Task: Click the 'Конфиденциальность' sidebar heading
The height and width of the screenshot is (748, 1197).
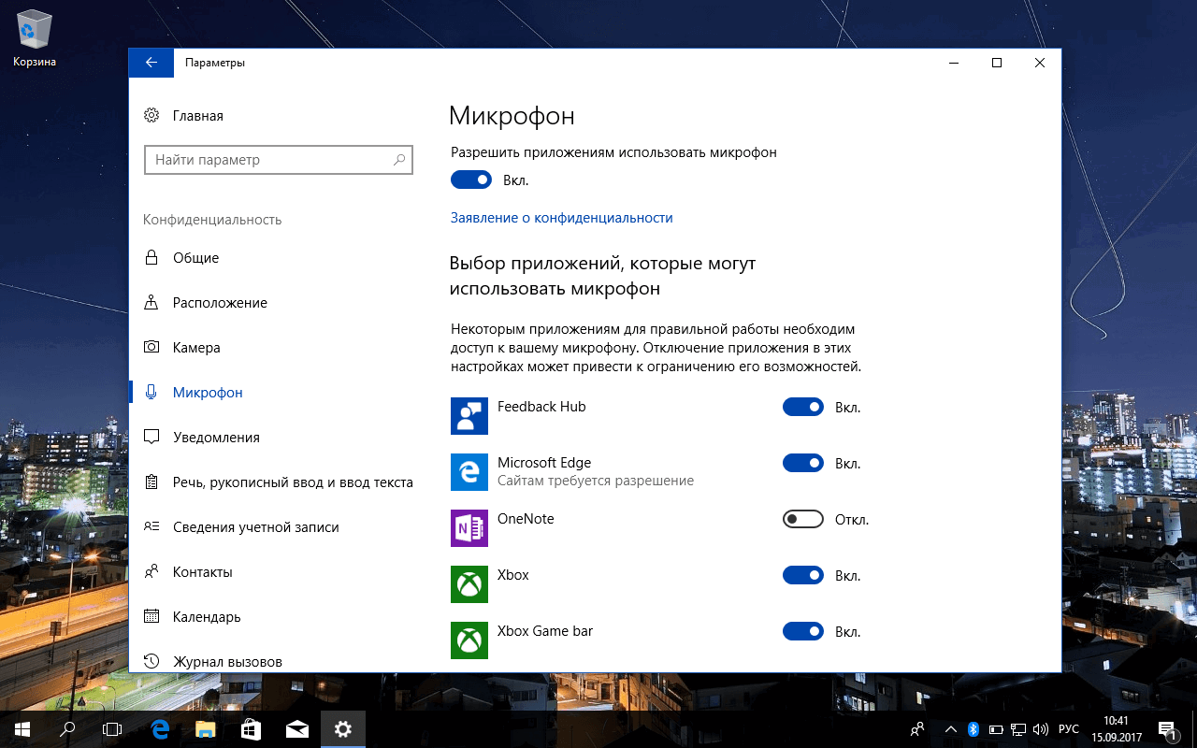Action: click(212, 220)
